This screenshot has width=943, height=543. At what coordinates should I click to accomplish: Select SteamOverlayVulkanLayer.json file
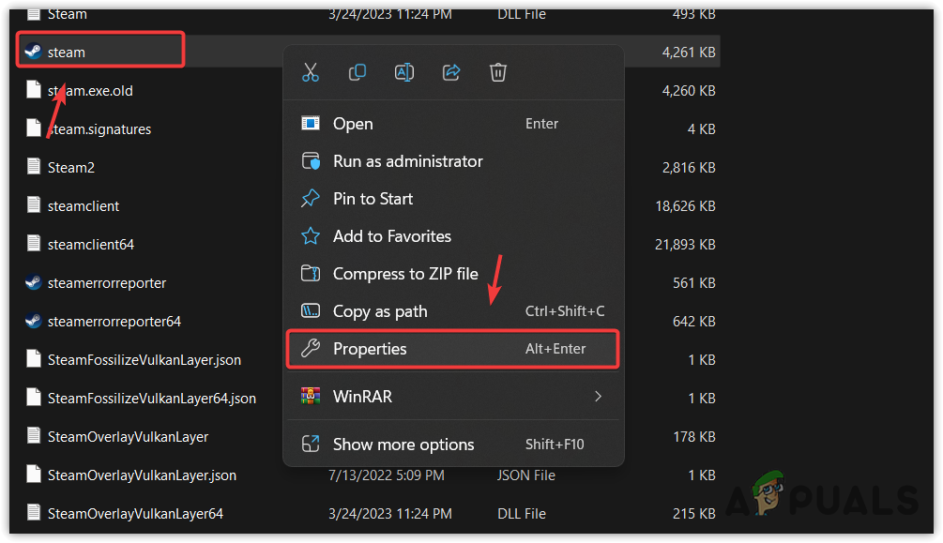pyautogui.click(x=142, y=475)
